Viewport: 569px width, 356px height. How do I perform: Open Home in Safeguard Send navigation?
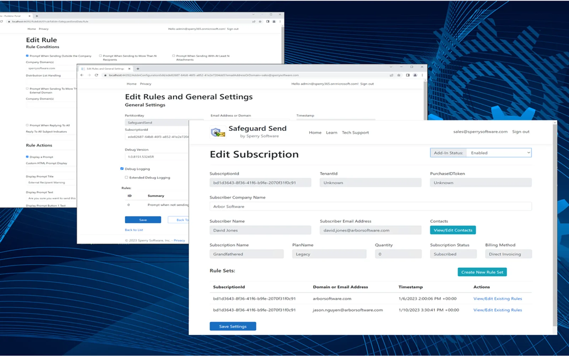[315, 132]
